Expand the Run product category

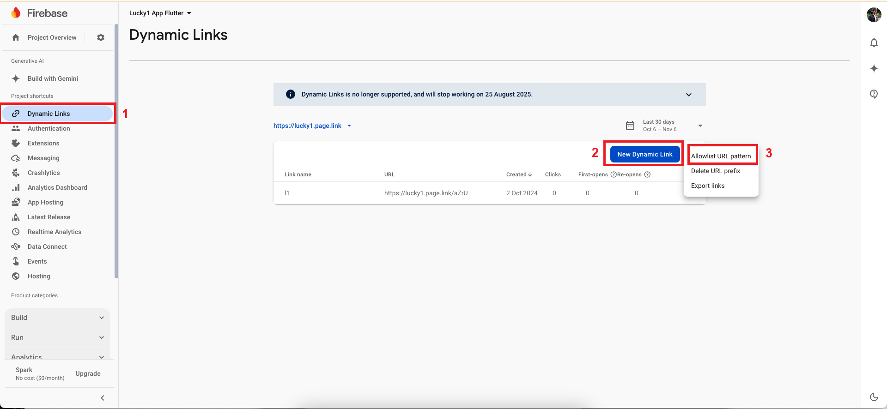coord(57,337)
